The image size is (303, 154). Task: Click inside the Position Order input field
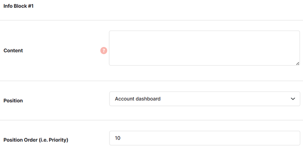click(x=205, y=138)
